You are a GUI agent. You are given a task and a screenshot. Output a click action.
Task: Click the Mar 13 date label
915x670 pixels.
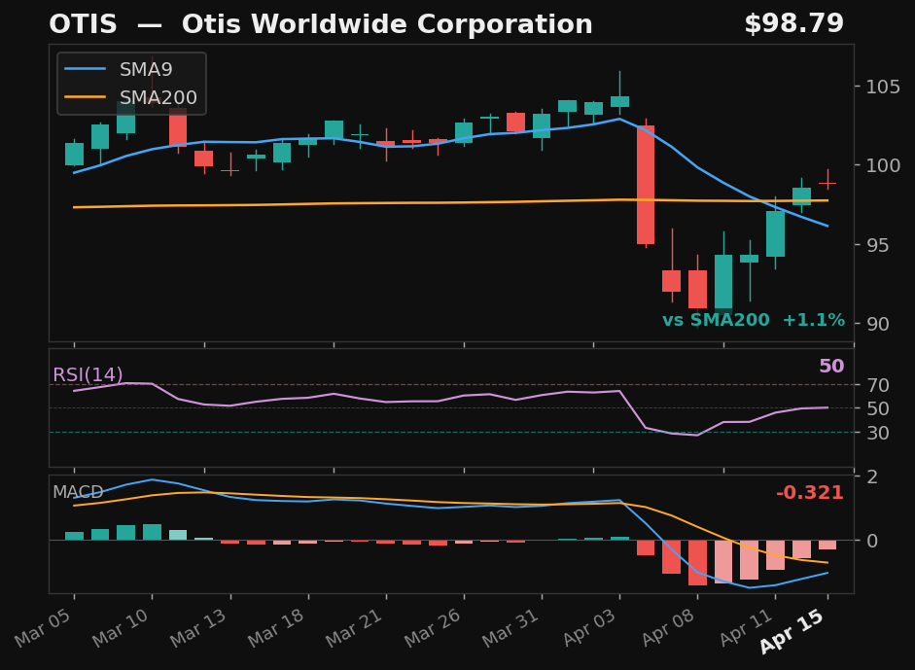(x=199, y=628)
